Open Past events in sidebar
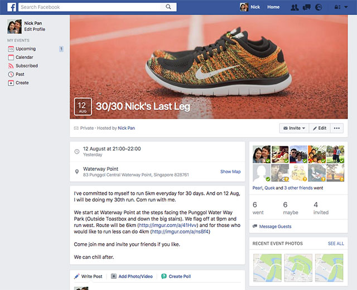The width and height of the screenshot is (357, 290). pos(20,75)
